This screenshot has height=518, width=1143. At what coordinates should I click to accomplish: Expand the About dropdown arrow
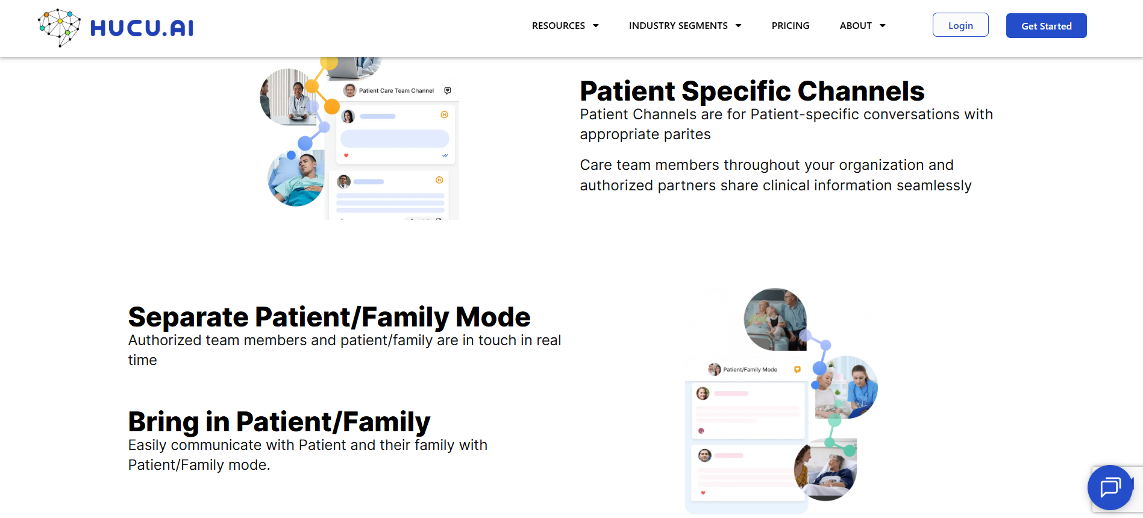coord(883,26)
